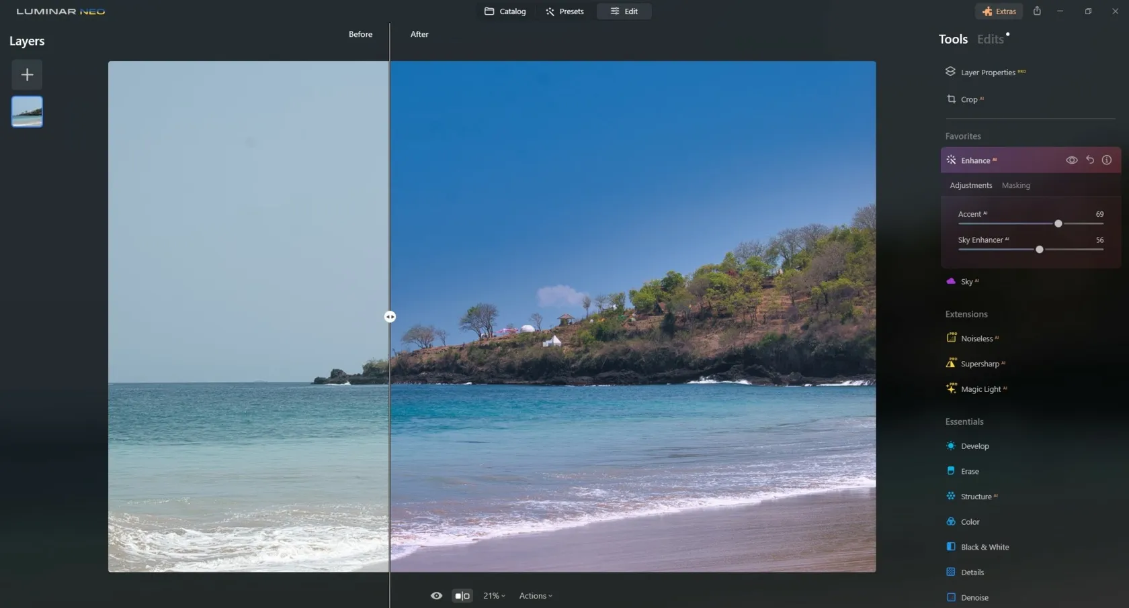Open the Actions dropdown menu
This screenshot has width=1129, height=608.
(536, 596)
